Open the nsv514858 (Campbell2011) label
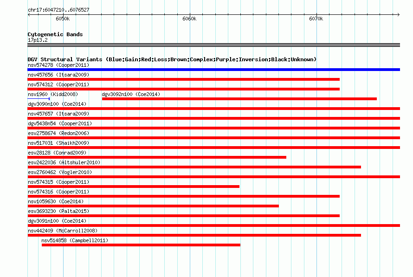 coord(75,240)
